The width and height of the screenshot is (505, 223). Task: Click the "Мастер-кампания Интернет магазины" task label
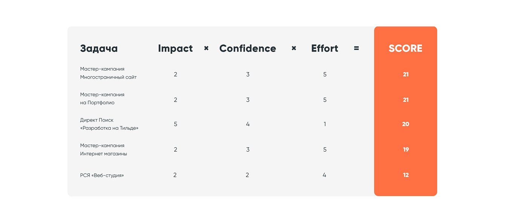click(x=103, y=150)
